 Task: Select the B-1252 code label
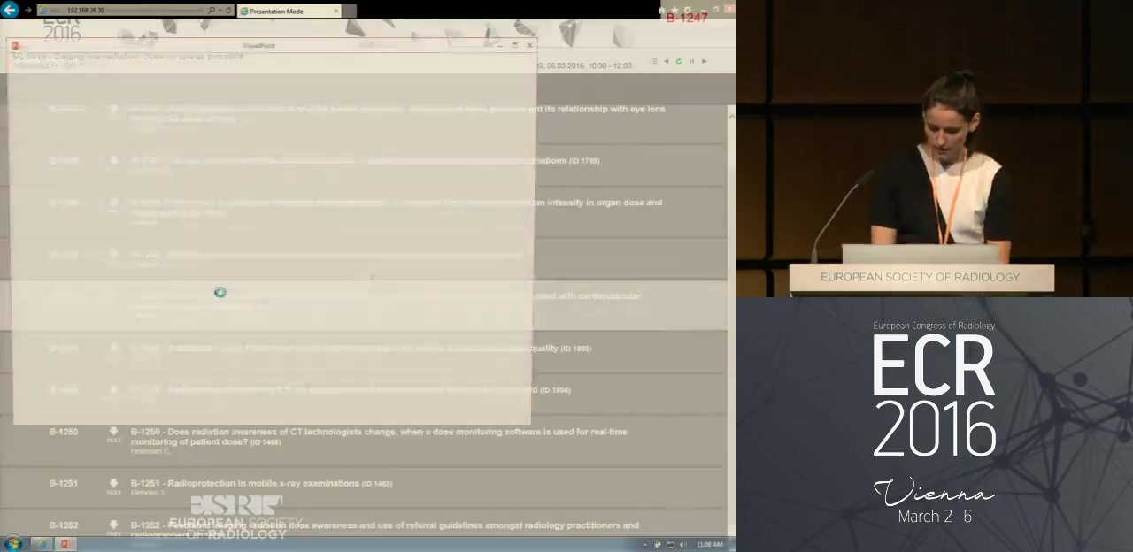tap(63, 525)
